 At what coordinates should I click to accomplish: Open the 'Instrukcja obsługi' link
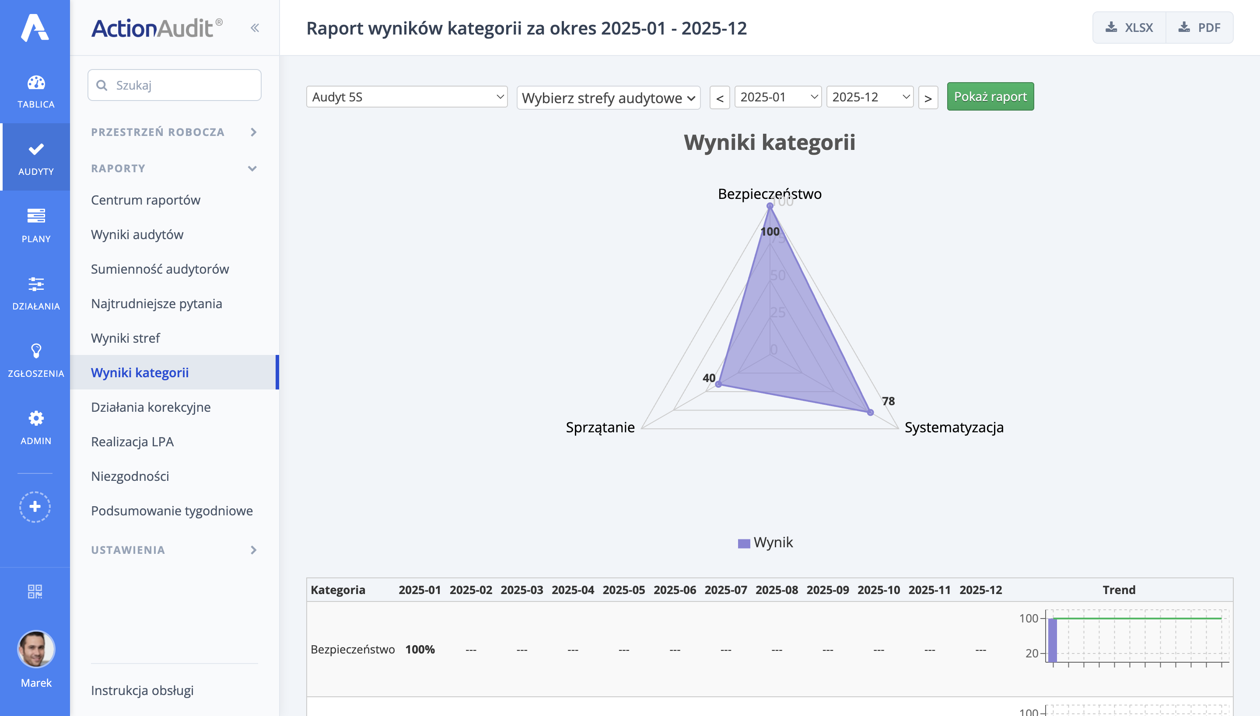coord(142,690)
